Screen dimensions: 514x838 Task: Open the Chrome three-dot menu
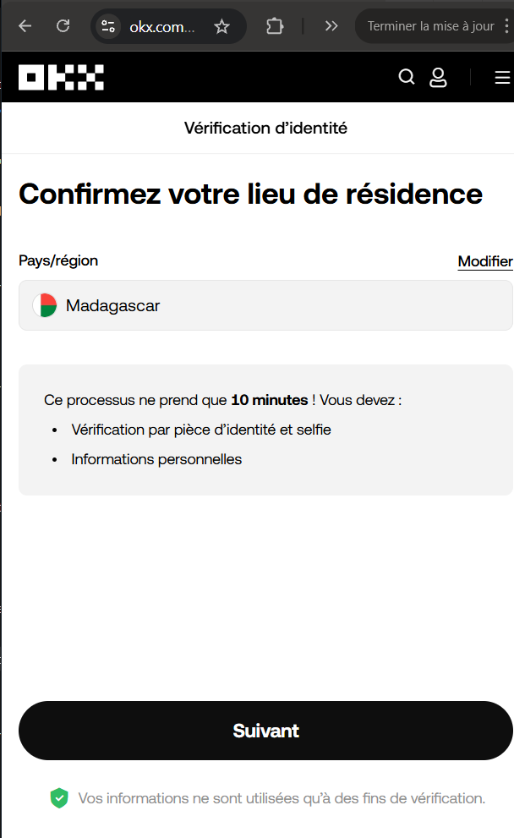tap(506, 25)
